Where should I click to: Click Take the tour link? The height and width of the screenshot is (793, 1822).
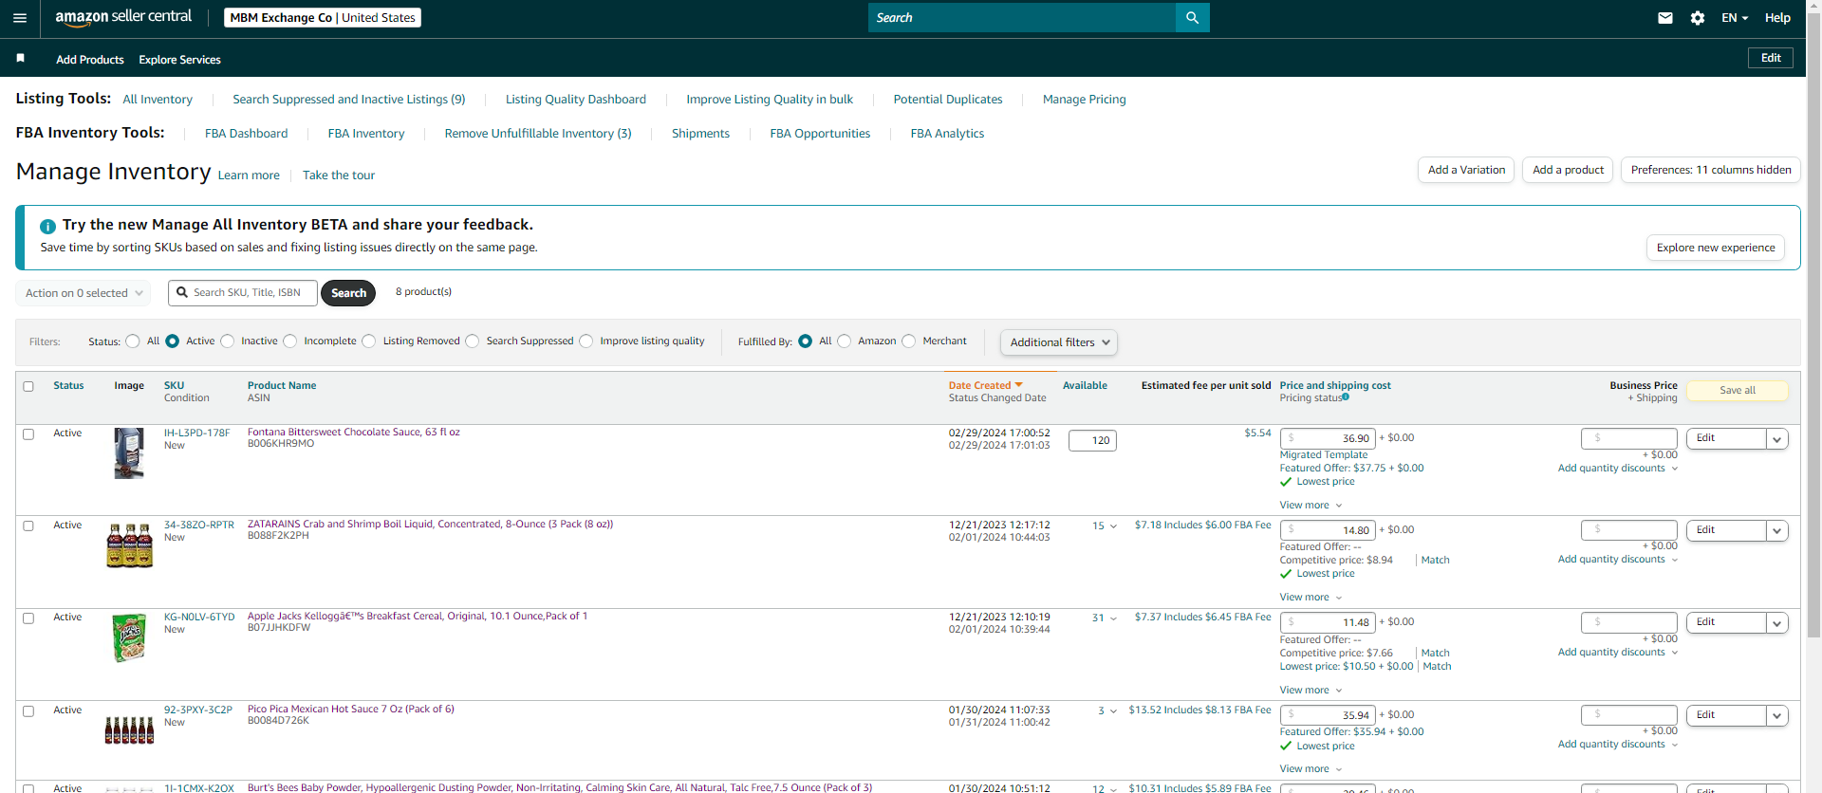click(x=339, y=175)
